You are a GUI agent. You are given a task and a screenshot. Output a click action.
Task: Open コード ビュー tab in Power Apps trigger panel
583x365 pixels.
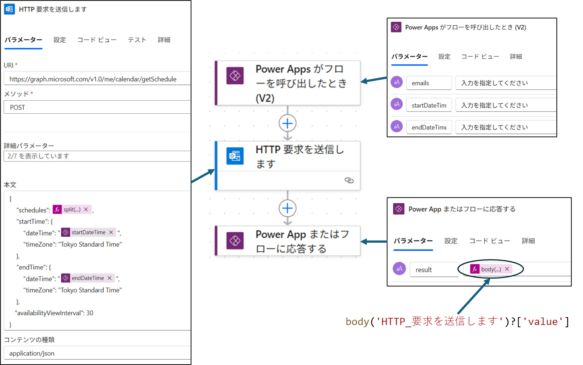click(x=480, y=56)
